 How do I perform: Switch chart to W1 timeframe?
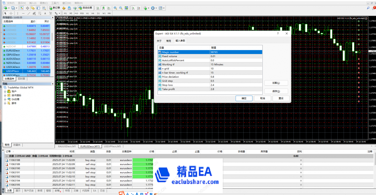[104, 14]
